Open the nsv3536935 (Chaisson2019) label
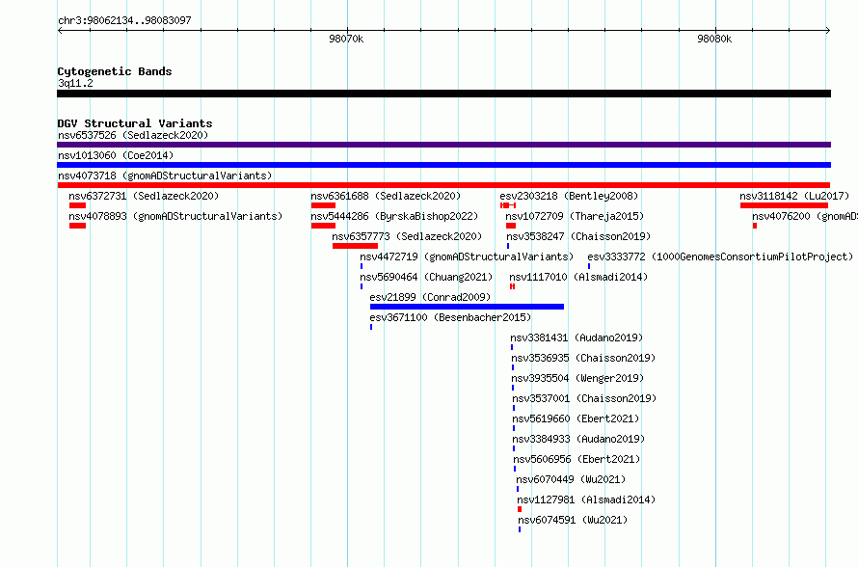 pyautogui.click(x=583, y=358)
